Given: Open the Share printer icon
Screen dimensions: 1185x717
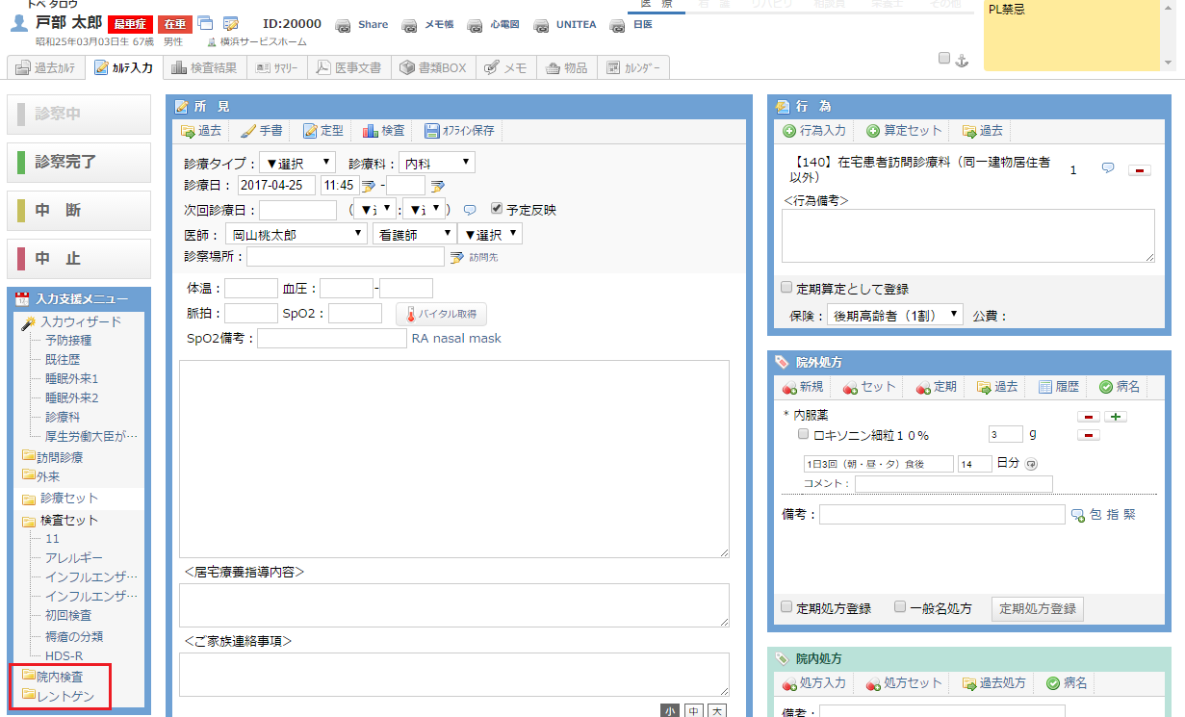Looking at the screenshot, I should [344, 25].
